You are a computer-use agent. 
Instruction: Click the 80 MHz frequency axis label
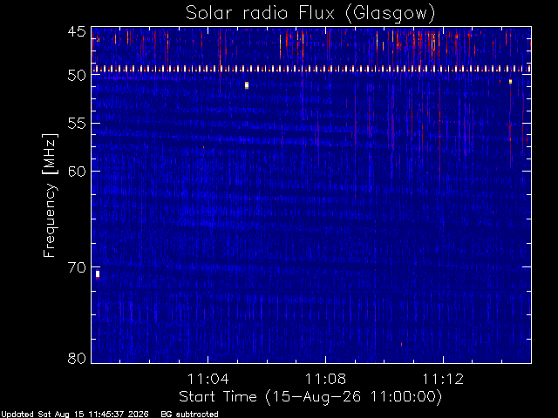pyautogui.click(x=77, y=358)
